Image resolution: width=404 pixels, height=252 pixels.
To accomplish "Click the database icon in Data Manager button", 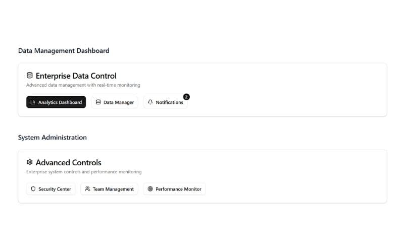I will coord(98,102).
